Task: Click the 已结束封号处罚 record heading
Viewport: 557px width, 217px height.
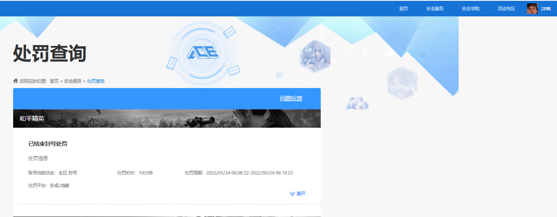Action: pos(48,144)
